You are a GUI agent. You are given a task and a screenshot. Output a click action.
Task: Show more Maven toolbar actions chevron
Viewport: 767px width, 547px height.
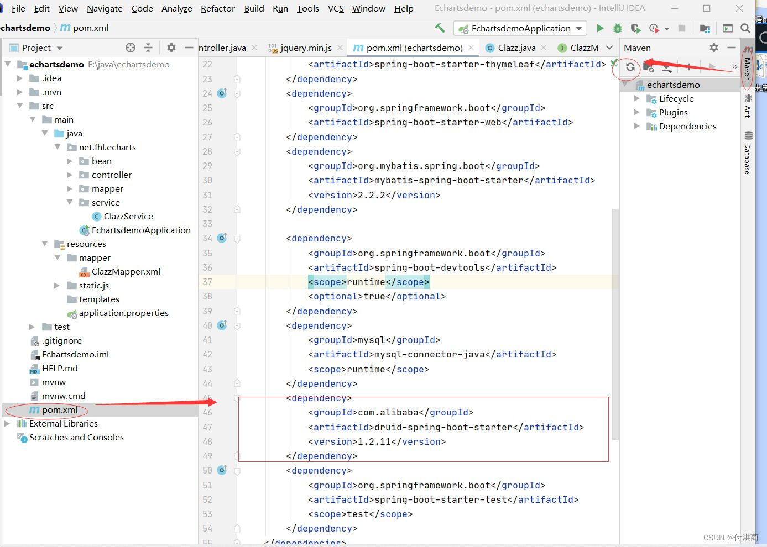(734, 67)
